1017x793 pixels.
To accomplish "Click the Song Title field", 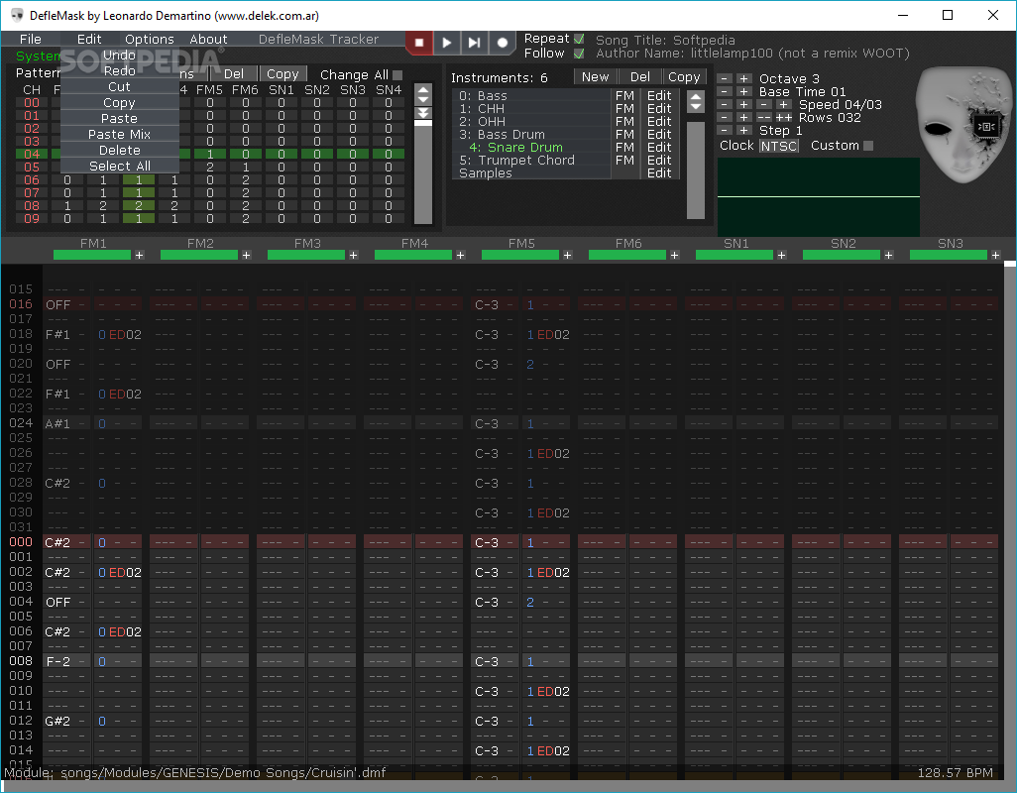I will 665,41.
